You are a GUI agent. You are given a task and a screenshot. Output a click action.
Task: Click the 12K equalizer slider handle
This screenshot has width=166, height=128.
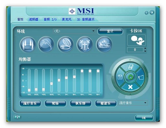[x=82, y=71]
